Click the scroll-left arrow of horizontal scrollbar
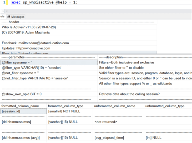Viewport: 192px width, 143px height. pyautogui.click(x=7, y=11)
